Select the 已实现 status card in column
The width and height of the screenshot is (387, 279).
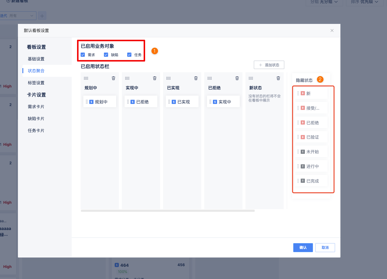click(x=182, y=102)
